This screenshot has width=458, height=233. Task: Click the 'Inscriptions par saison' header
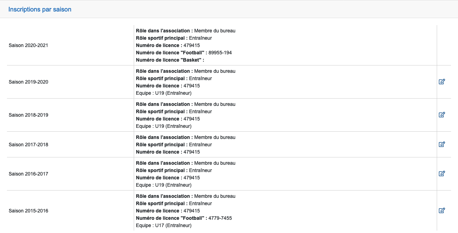pos(40,9)
